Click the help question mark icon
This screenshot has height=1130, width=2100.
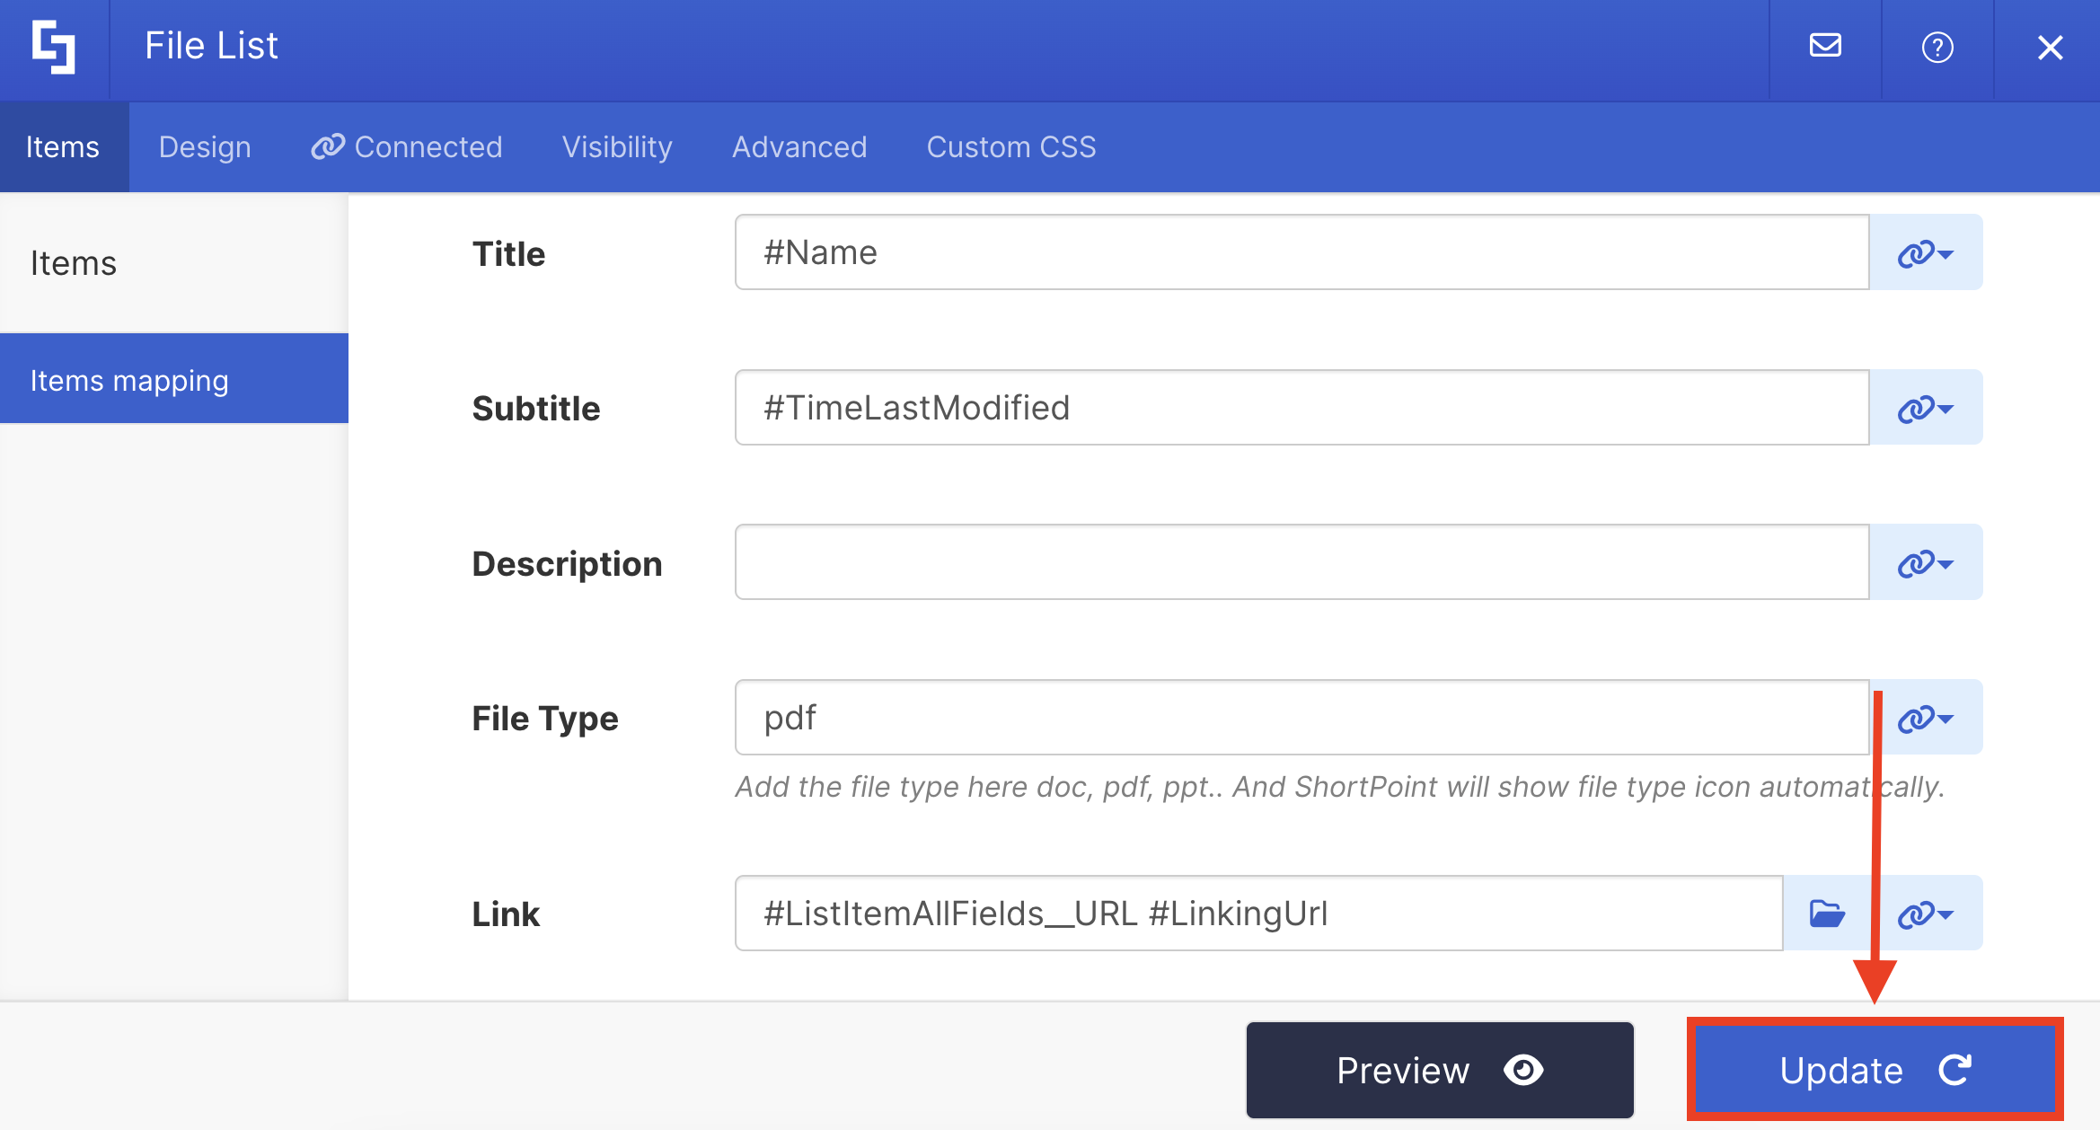click(1937, 47)
